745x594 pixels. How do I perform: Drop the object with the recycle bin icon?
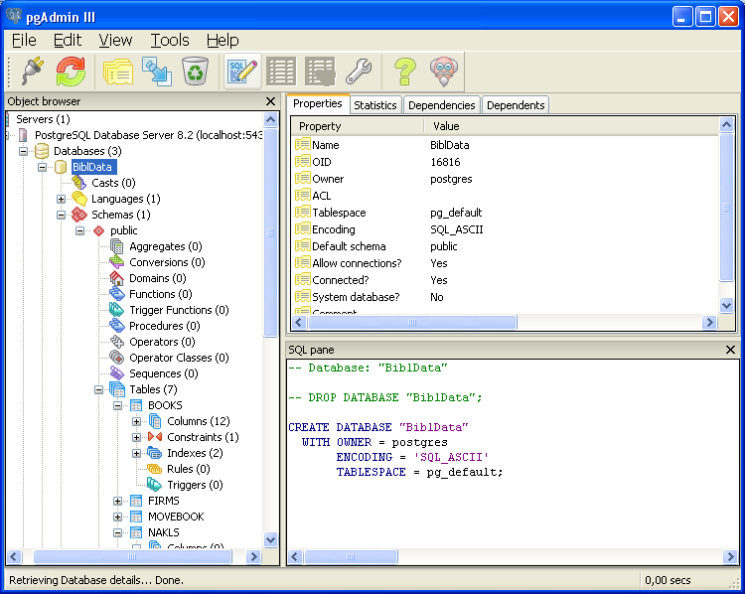pos(196,72)
